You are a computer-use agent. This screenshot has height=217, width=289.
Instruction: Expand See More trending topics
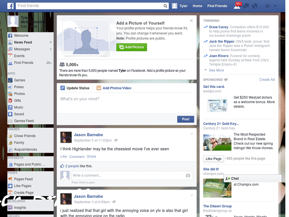click(216, 70)
